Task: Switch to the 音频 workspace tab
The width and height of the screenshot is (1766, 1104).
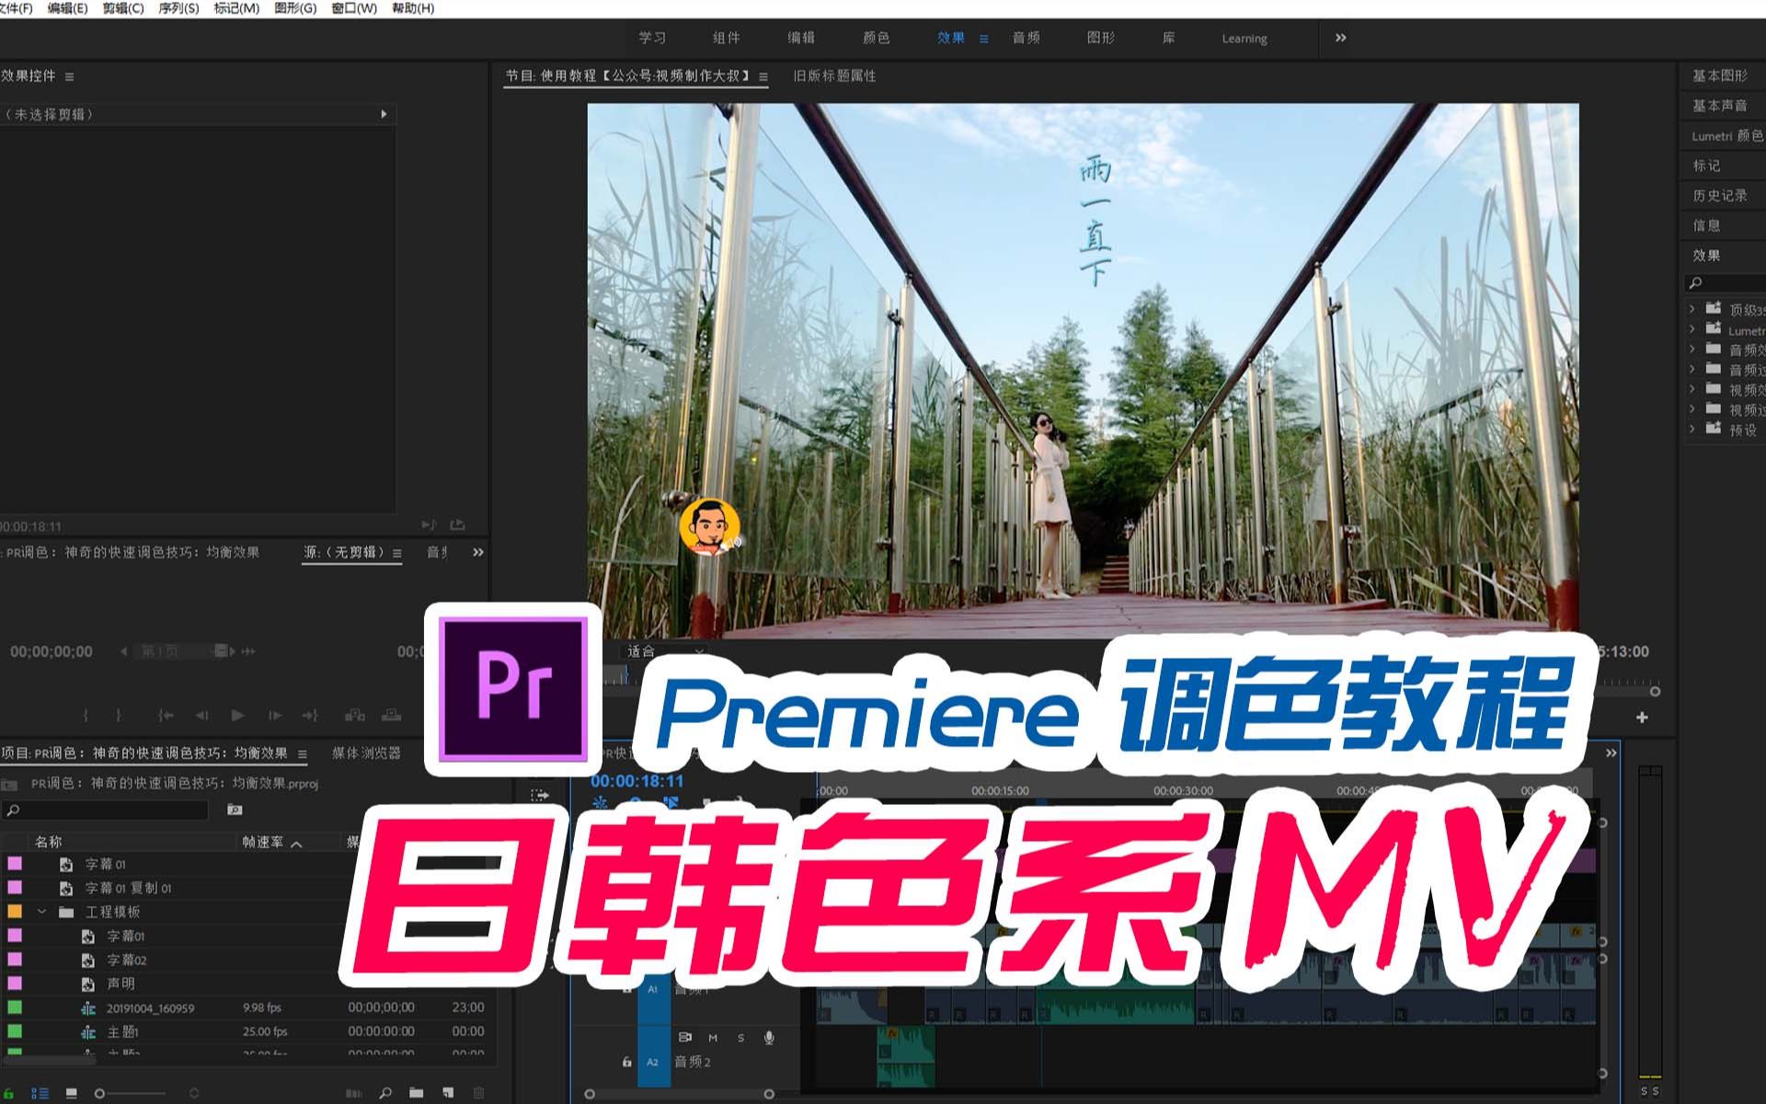Action: [x=1026, y=38]
